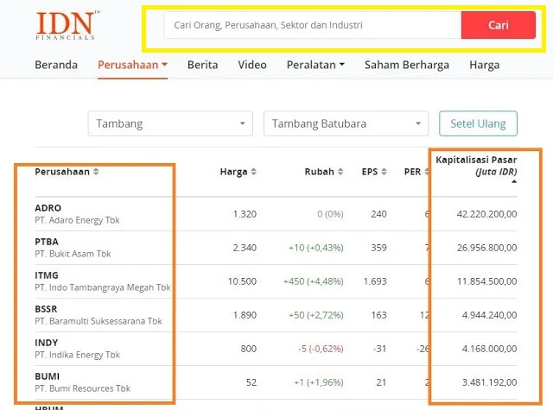Screen dimensions: 553x410
Task: Click ITMG change +450 (+4,48%)
Action: pyautogui.click(x=314, y=281)
